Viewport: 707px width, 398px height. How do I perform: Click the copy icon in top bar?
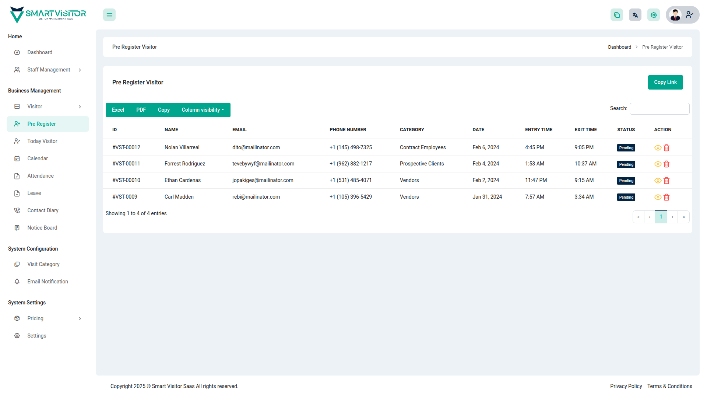coord(617,15)
